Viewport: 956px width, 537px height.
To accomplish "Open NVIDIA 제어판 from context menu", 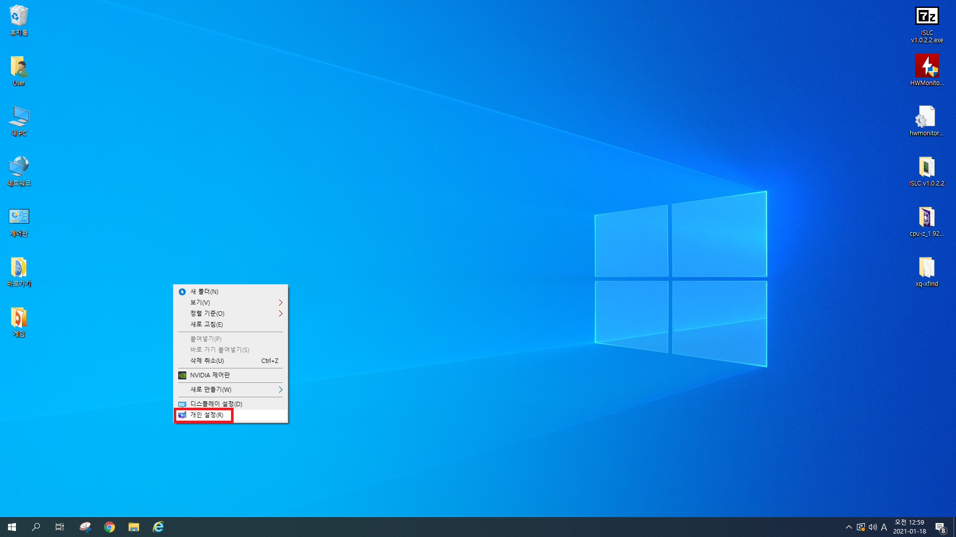I will [210, 375].
